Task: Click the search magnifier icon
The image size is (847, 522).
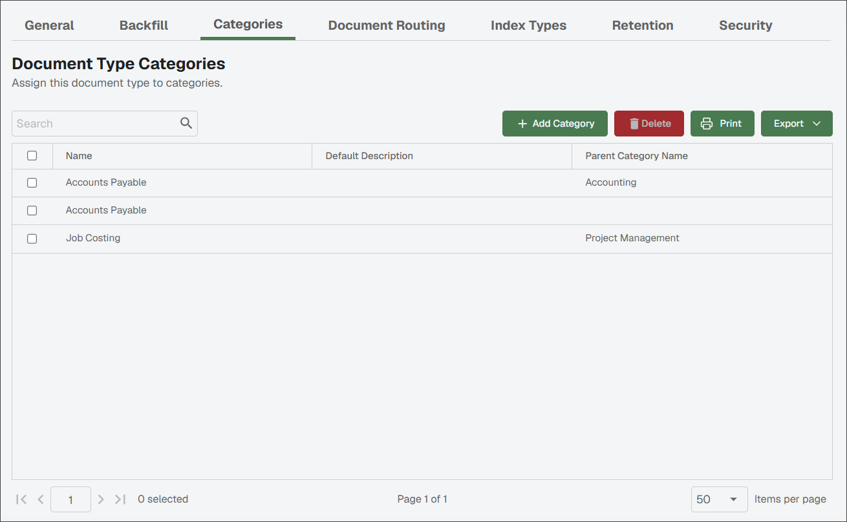Action: click(x=186, y=123)
